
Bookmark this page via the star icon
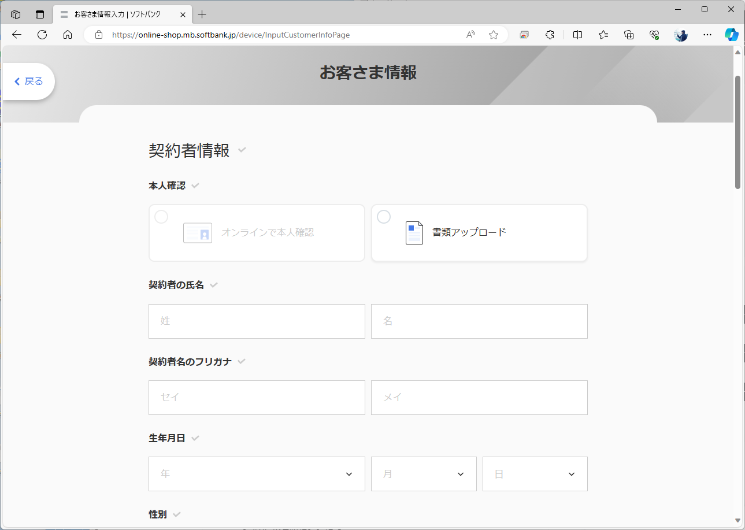click(494, 35)
